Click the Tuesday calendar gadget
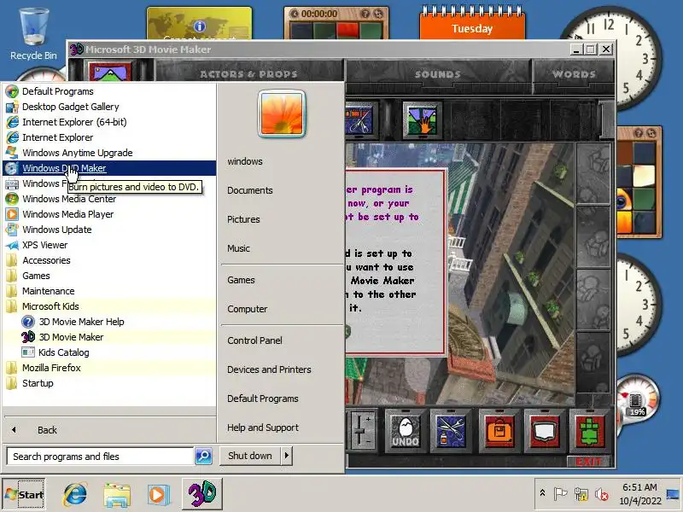Image resolution: width=683 pixels, height=512 pixels. 472,24
